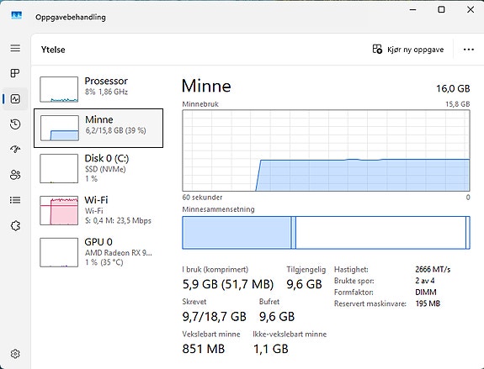Click the 60 sekunder graph label
The image size is (484, 369).
[202, 198]
